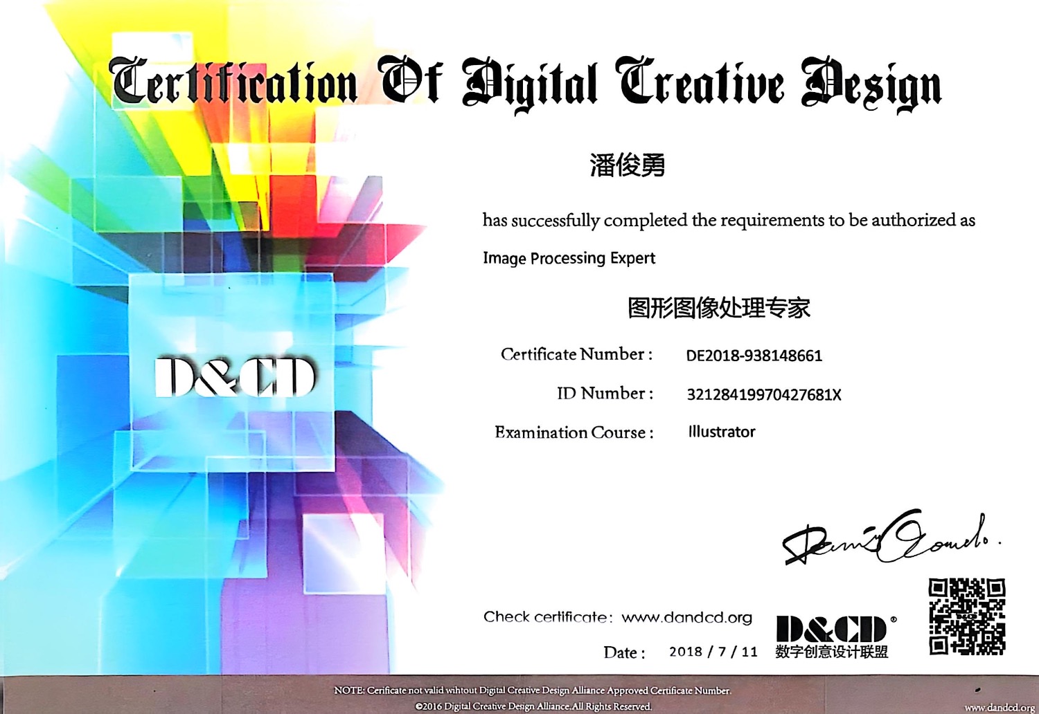
Task: Click the Chinese title 图形图像处理专家
Action: [718, 308]
